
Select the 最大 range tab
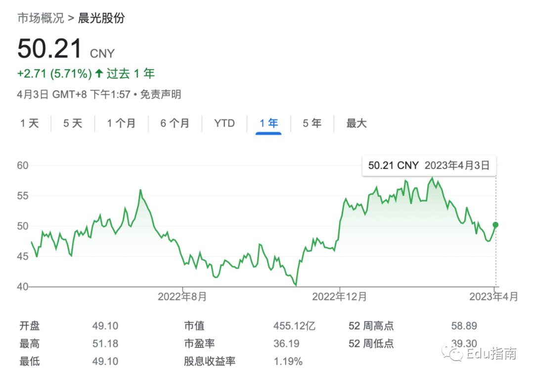click(356, 123)
